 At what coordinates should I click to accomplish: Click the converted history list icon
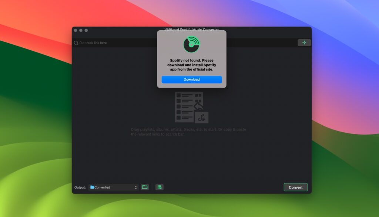pos(159,187)
